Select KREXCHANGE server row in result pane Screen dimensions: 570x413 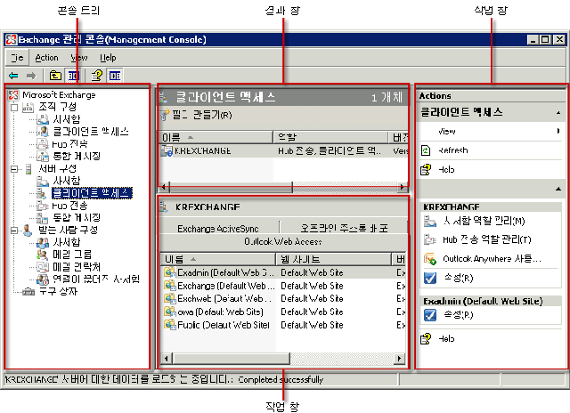284,151
